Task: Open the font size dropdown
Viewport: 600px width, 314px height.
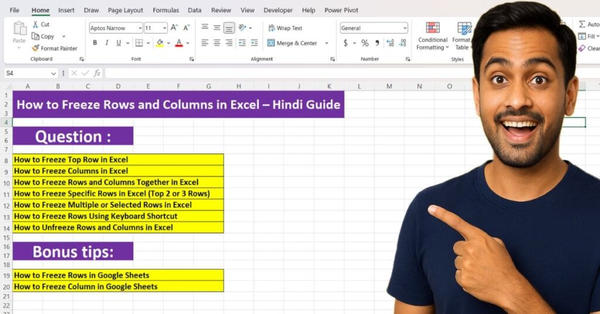Action: click(165, 28)
